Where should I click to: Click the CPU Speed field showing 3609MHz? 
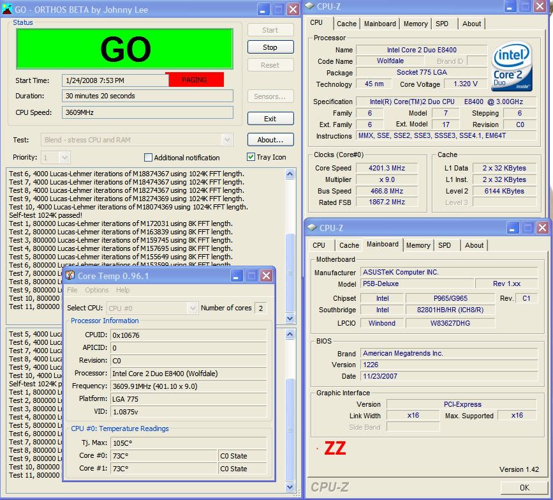(x=148, y=112)
